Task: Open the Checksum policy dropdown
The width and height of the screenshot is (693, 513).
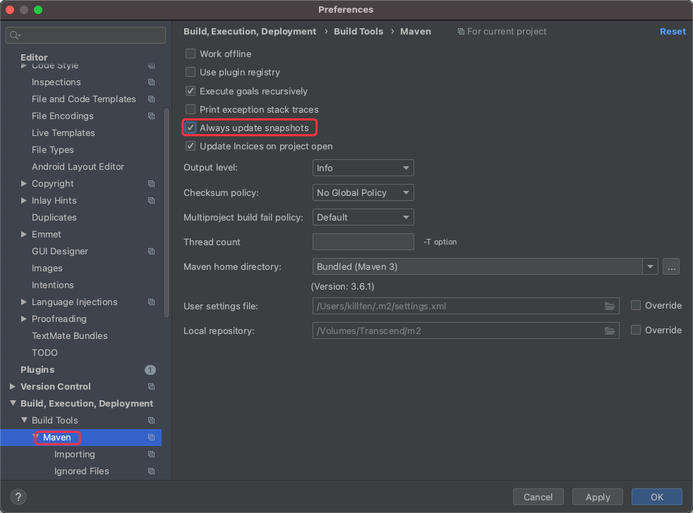Action: [363, 192]
